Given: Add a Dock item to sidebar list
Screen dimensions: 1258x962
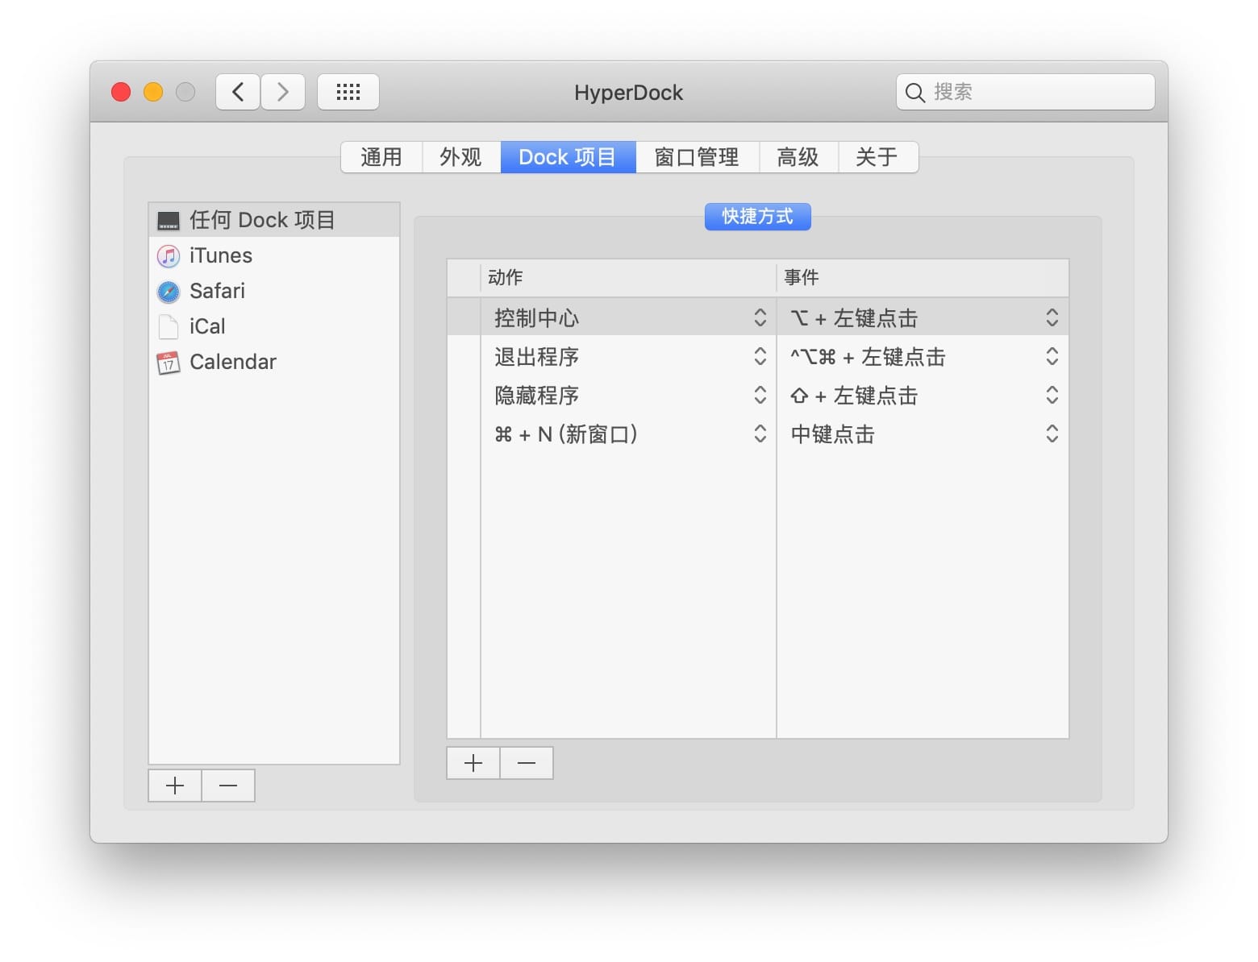Looking at the screenshot, I should coord(175,786).
